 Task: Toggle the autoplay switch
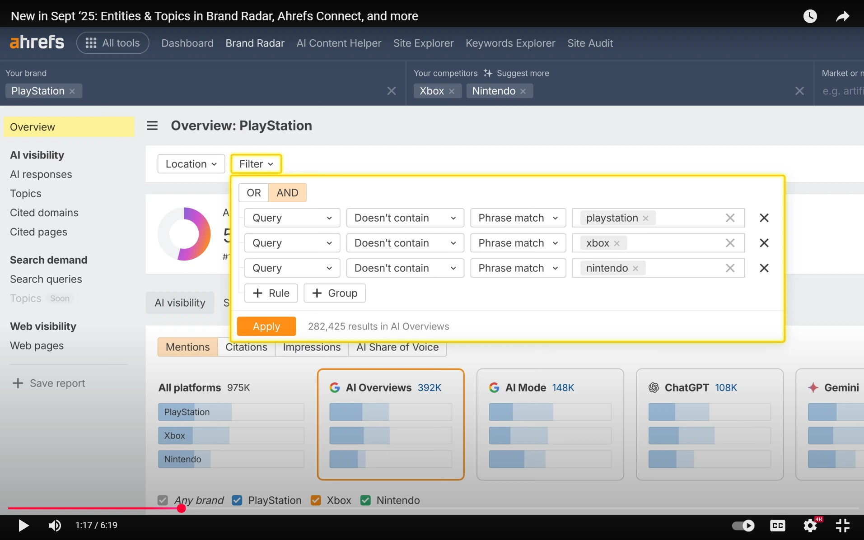(x=743, y=526)
